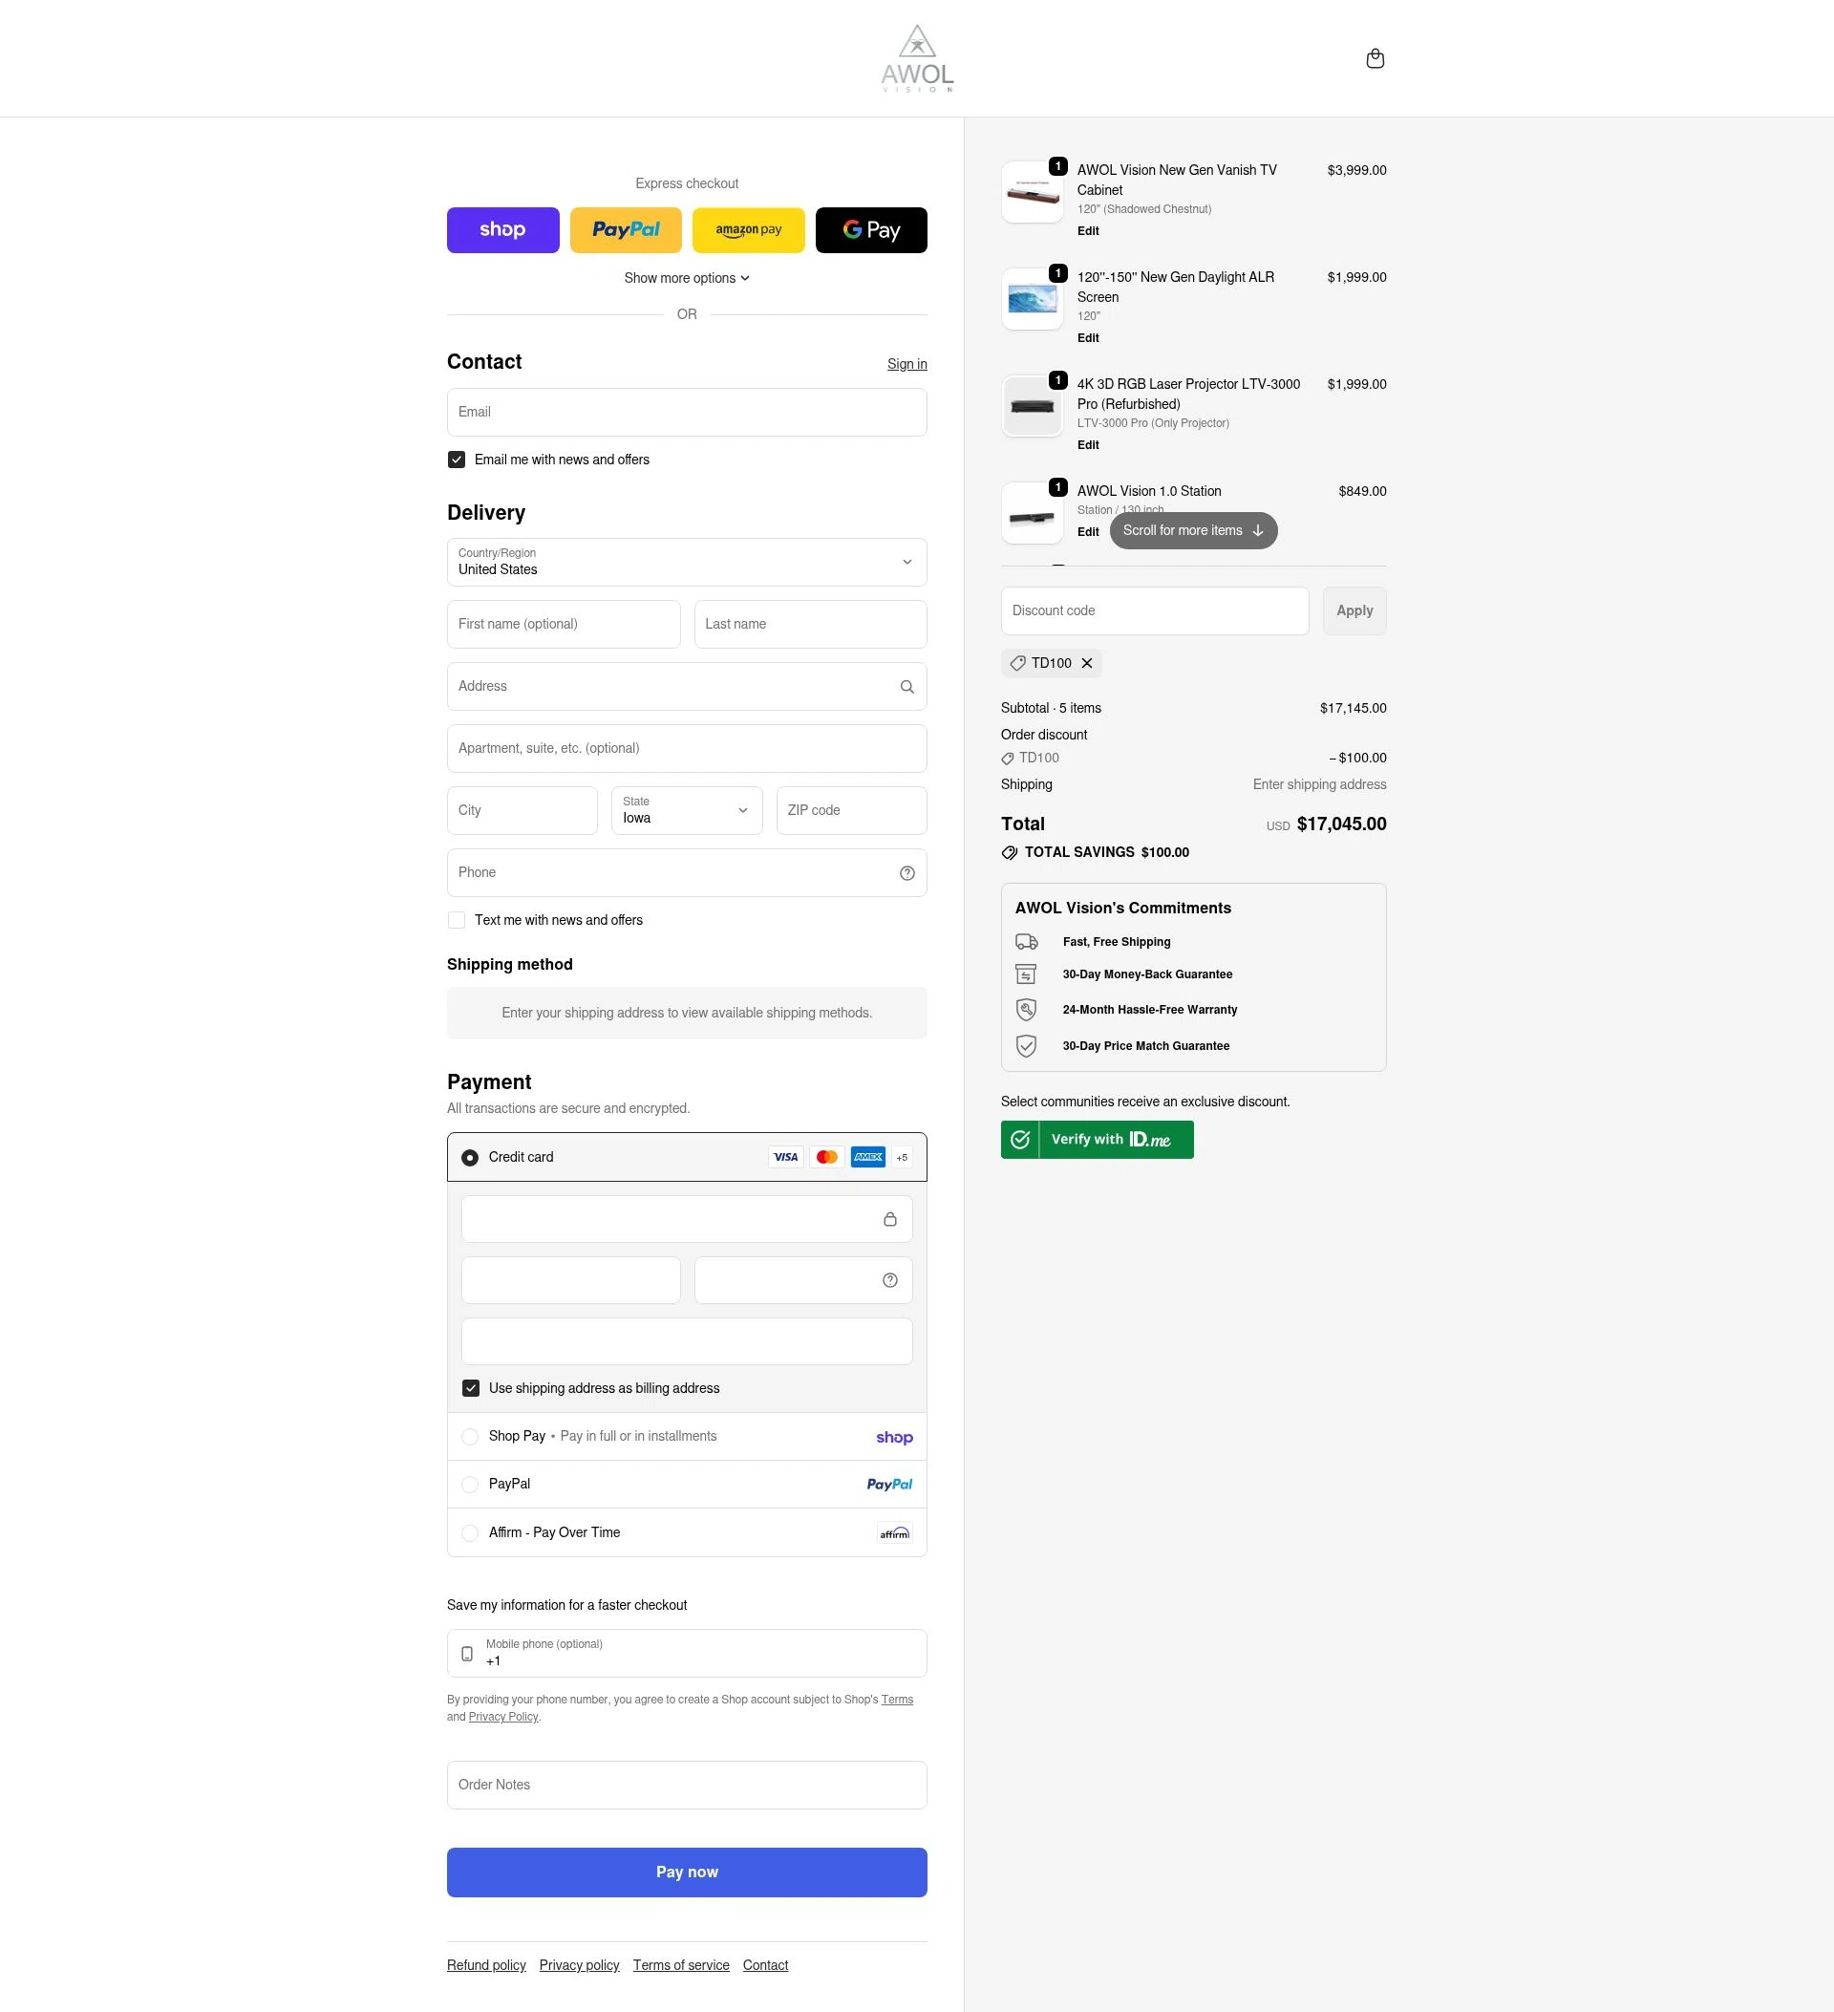Click the Discount code input field
Screen dimensions: 1834x2012
pyautogui.click(x=1154, y=610)
